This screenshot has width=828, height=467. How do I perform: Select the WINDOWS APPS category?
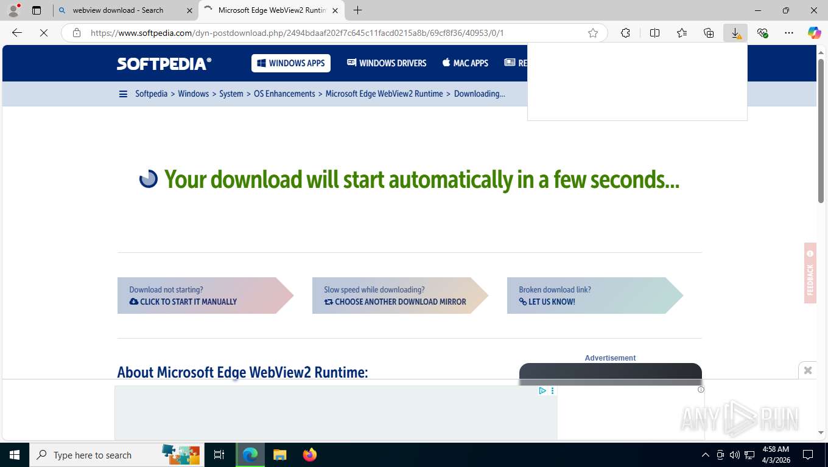[291, 63]
